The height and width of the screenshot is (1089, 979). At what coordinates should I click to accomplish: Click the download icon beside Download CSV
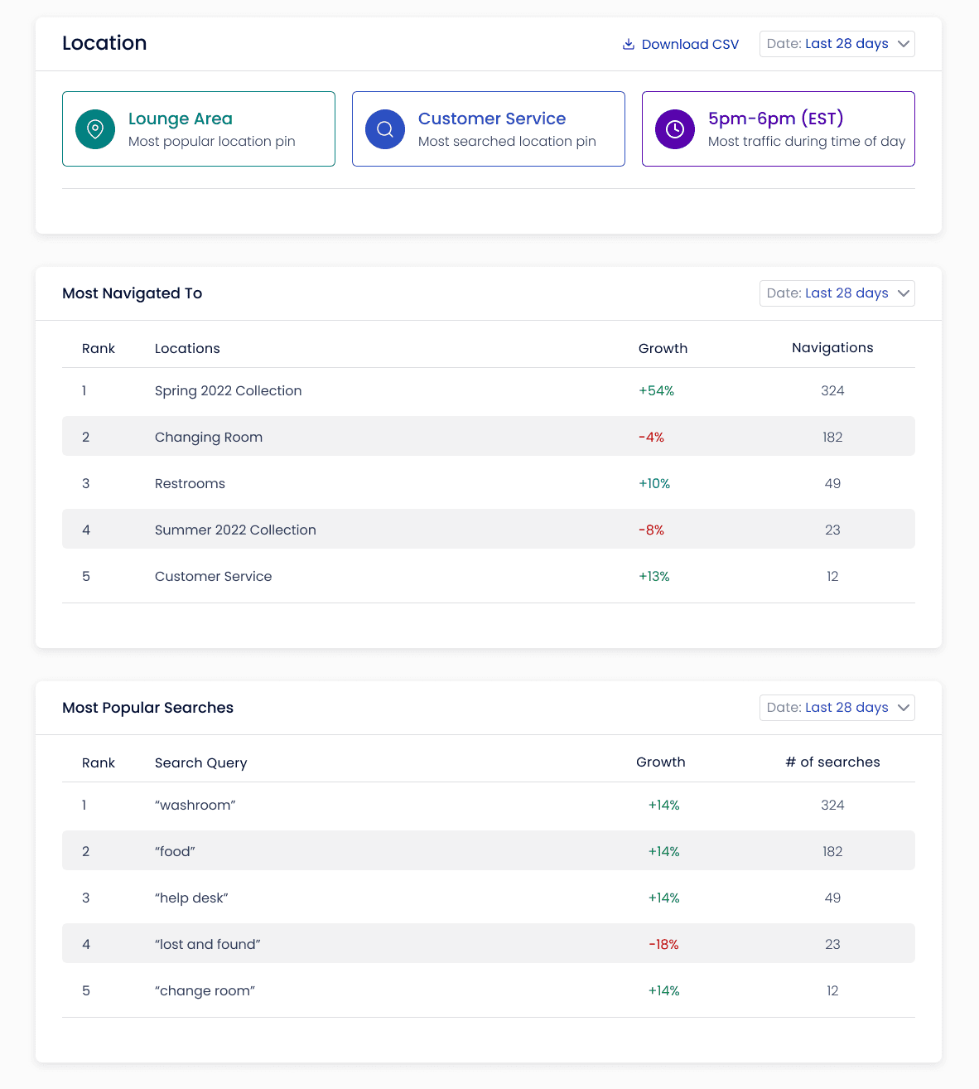point(629,44)
